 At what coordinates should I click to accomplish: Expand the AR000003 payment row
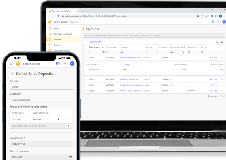[85, 79]
